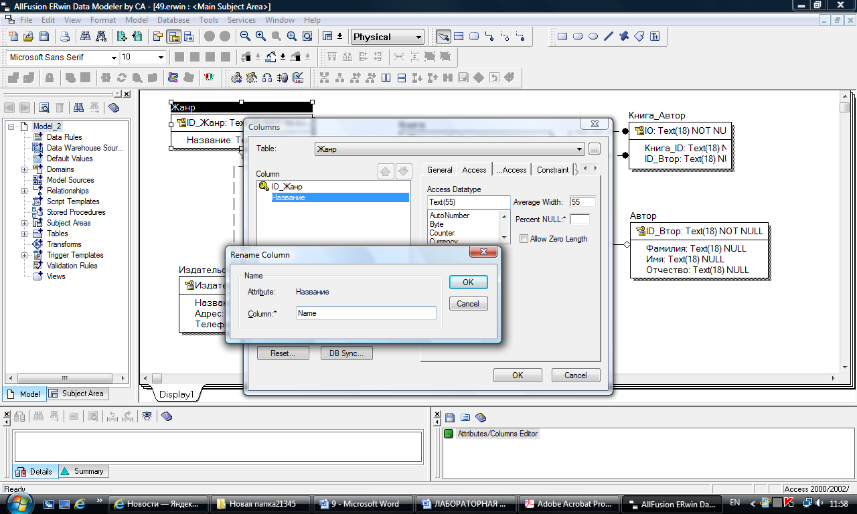The height and width of the screenshot is (514, 857).
Task: Select ID_Жанр in the Column list
Action: [x=287, y=187]
